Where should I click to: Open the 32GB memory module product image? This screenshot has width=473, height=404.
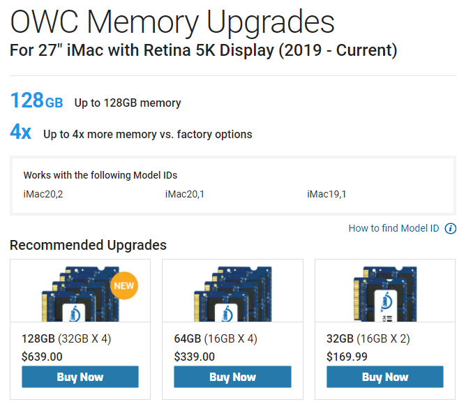point(384,292)
